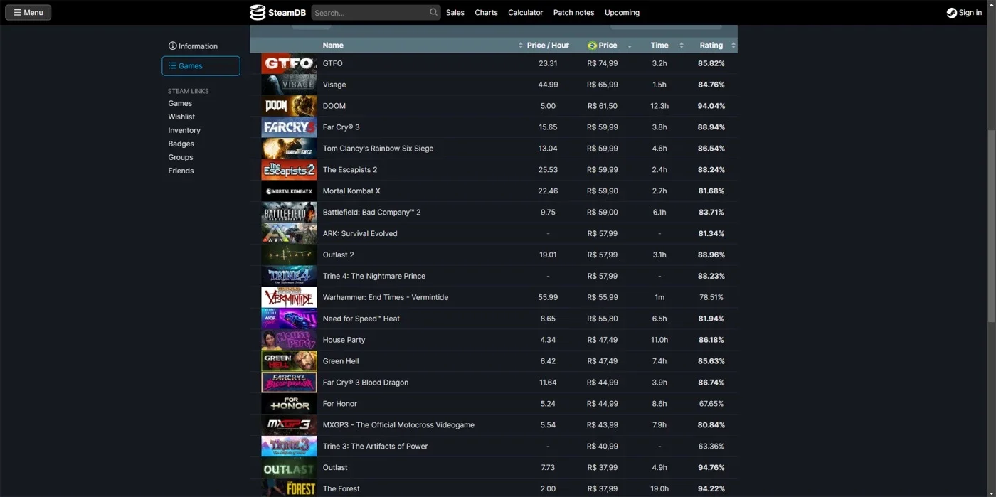996x497 pixels.
Task: Click the Green Hell title
Action: 341,361
